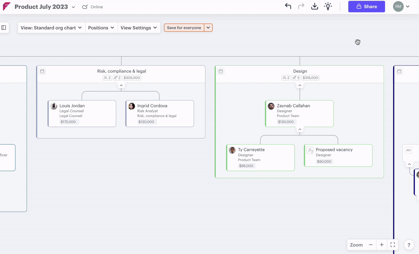Click the fullscreen fit icon

coord(393,245)
